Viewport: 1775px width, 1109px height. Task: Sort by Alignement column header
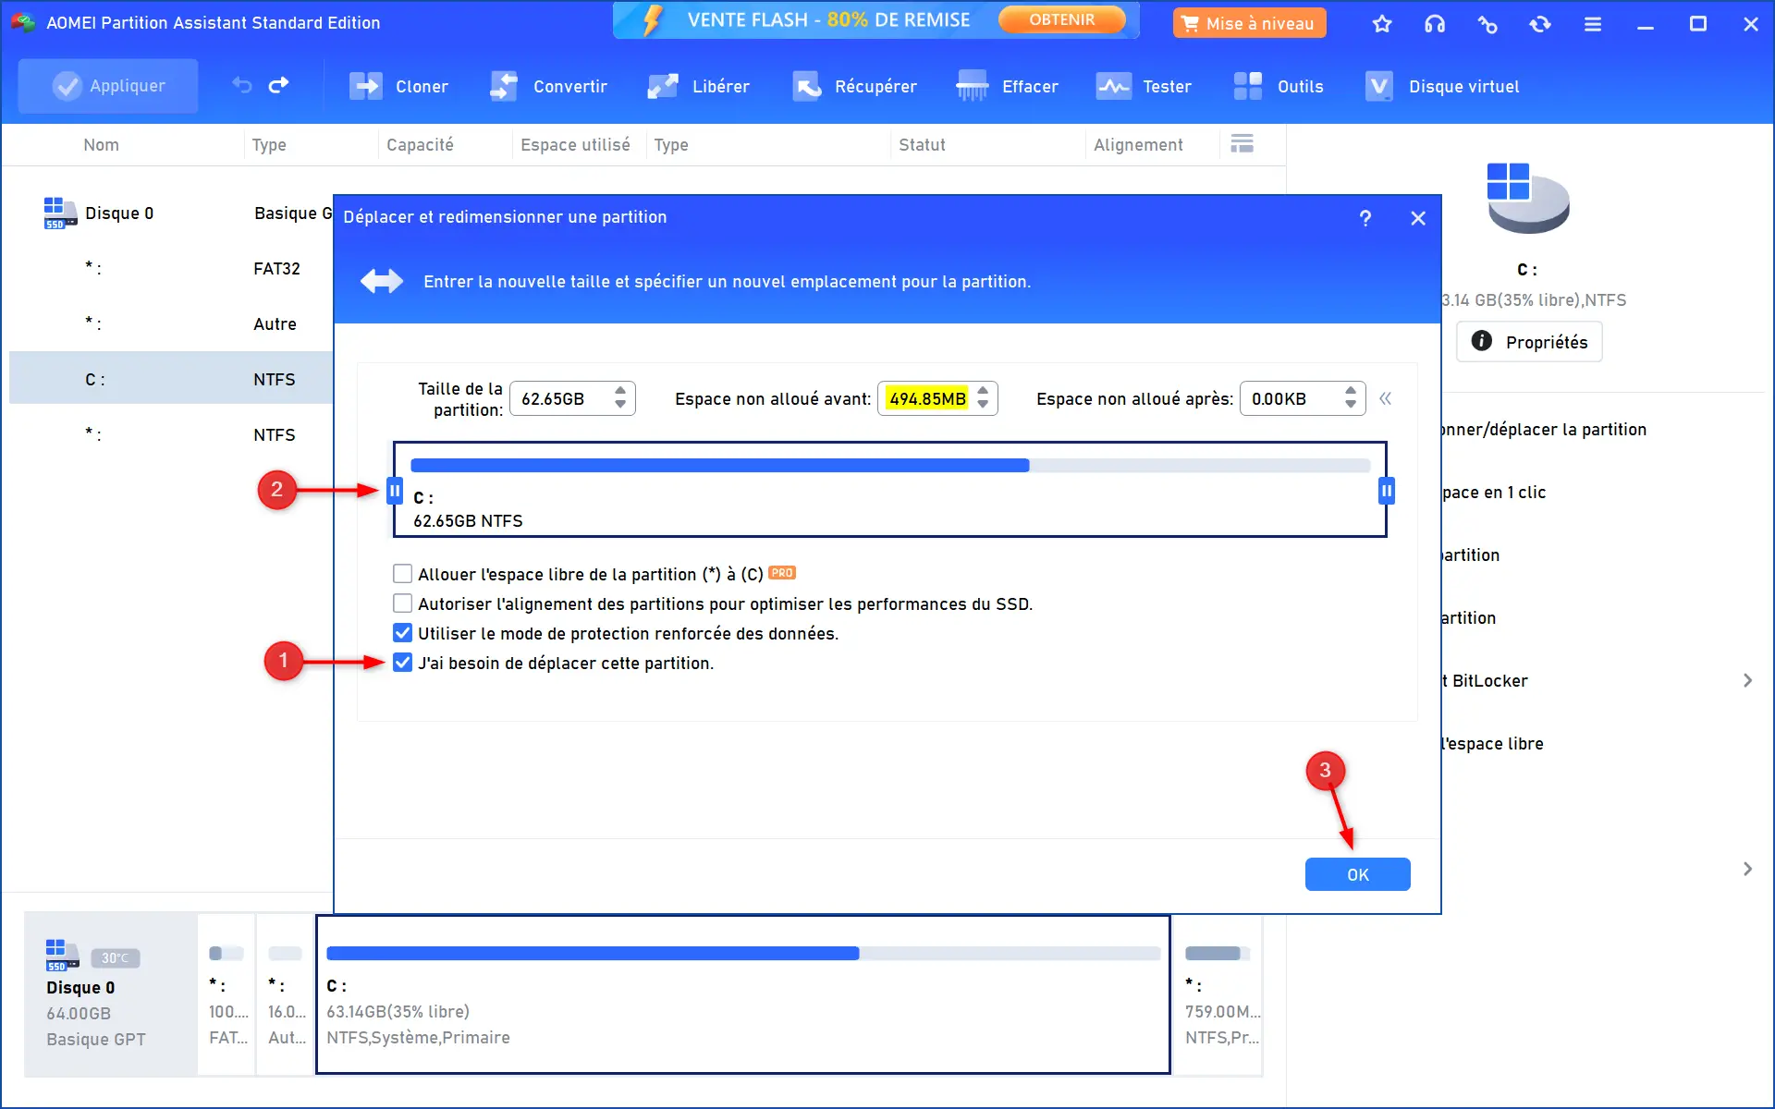tap(1138, 144)
